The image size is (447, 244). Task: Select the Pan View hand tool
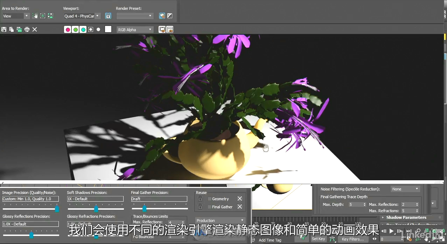(426, 239)
